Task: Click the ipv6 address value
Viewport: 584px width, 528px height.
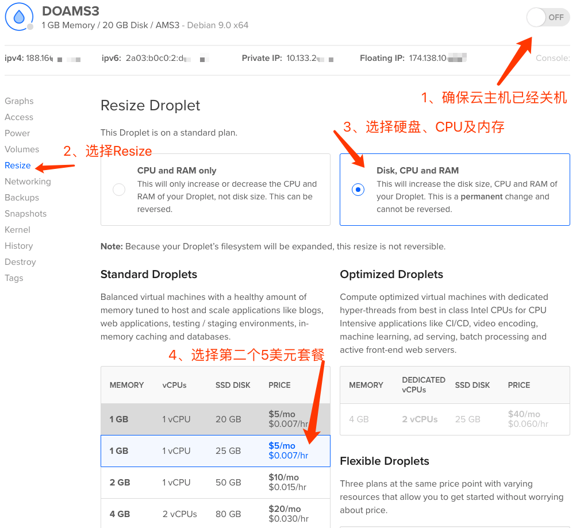Action: tap(167, 58)
